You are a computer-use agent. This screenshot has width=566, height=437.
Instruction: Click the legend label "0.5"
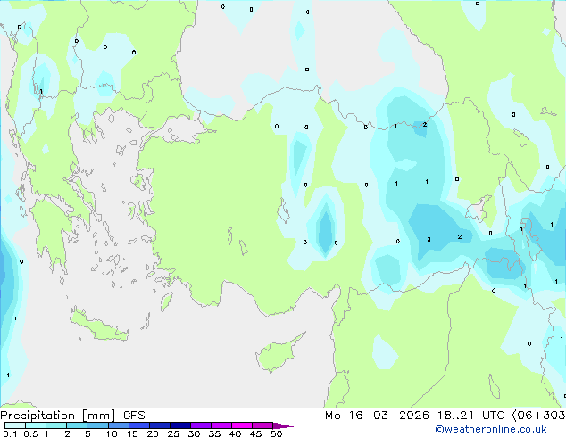(31, 433)
